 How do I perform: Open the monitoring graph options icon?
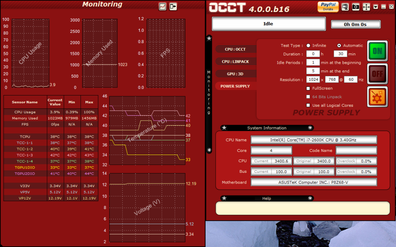pos(163,7)
